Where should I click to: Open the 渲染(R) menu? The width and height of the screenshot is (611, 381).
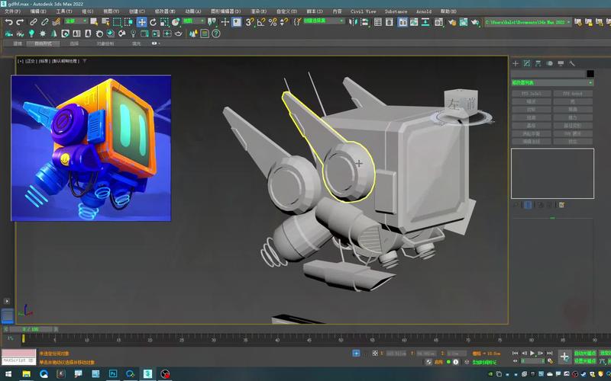pos(258,11)
